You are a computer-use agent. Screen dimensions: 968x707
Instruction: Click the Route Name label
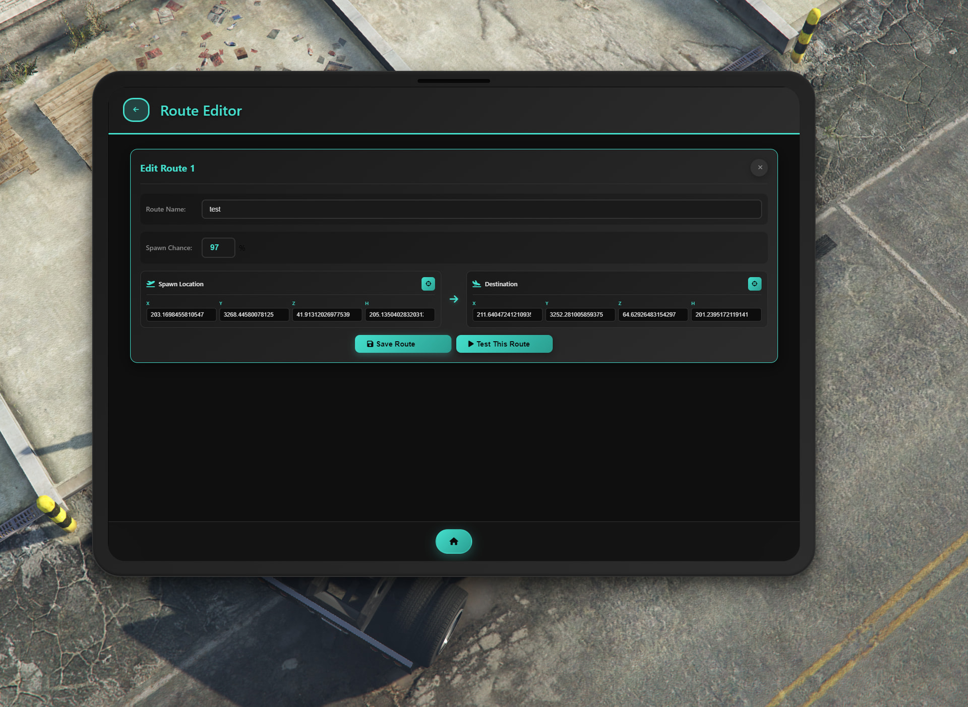tap(165, 209)
